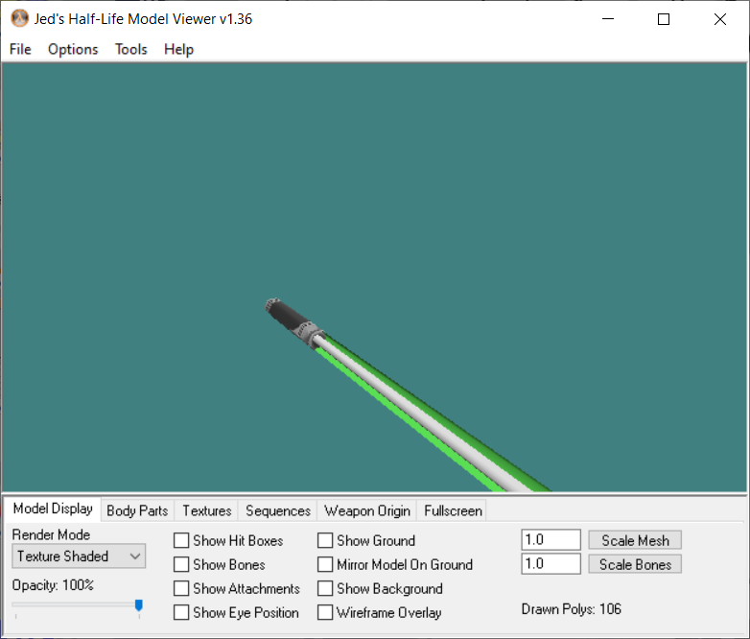This screenshot has width=750, height=639.
Task: Expand the Render Mode dropdown
Action: coord(79,556)
